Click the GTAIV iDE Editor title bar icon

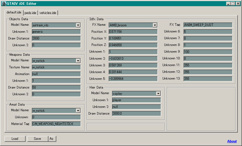[4, 4]
